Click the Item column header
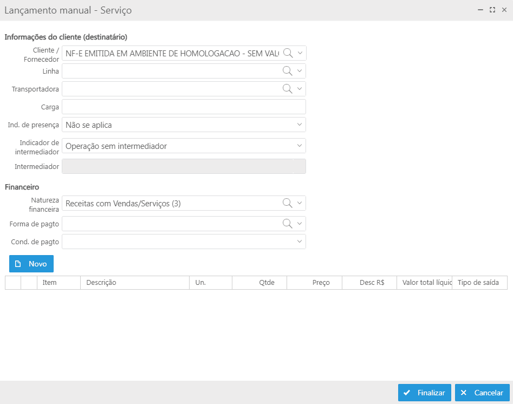Viewport: 513px width, 404px height. pyautogui.click(x=59, y=283)
